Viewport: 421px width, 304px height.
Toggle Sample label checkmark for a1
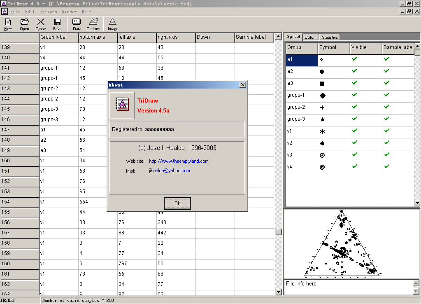pyautogui.click(x=386, y=59)
